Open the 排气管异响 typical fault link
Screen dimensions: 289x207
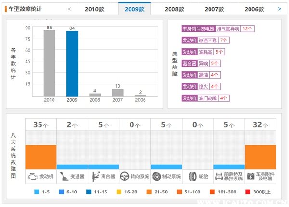tap(228, 29)
